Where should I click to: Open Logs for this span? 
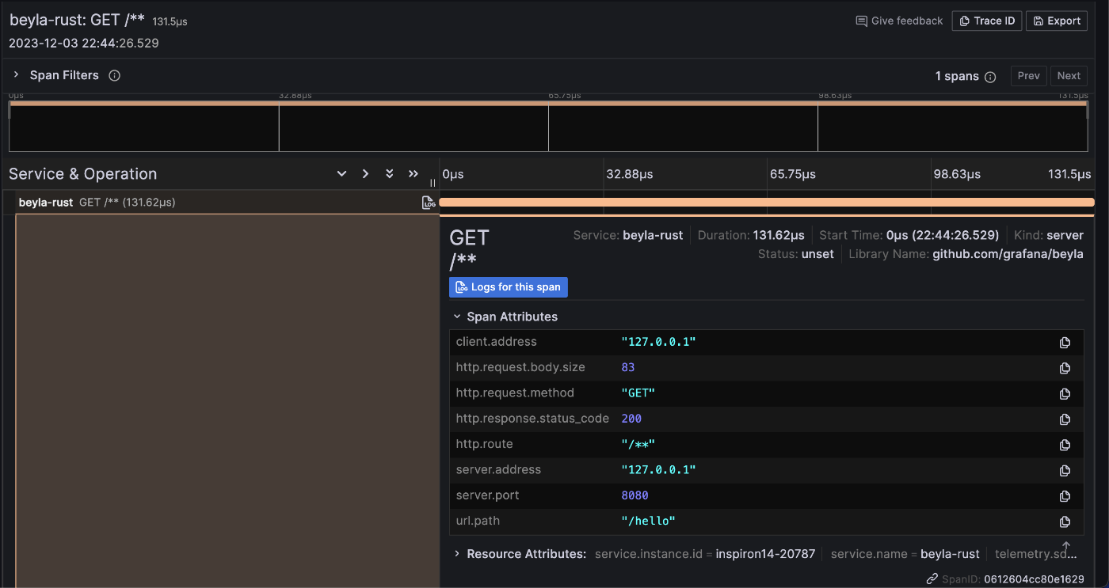(x=508, y=287)
